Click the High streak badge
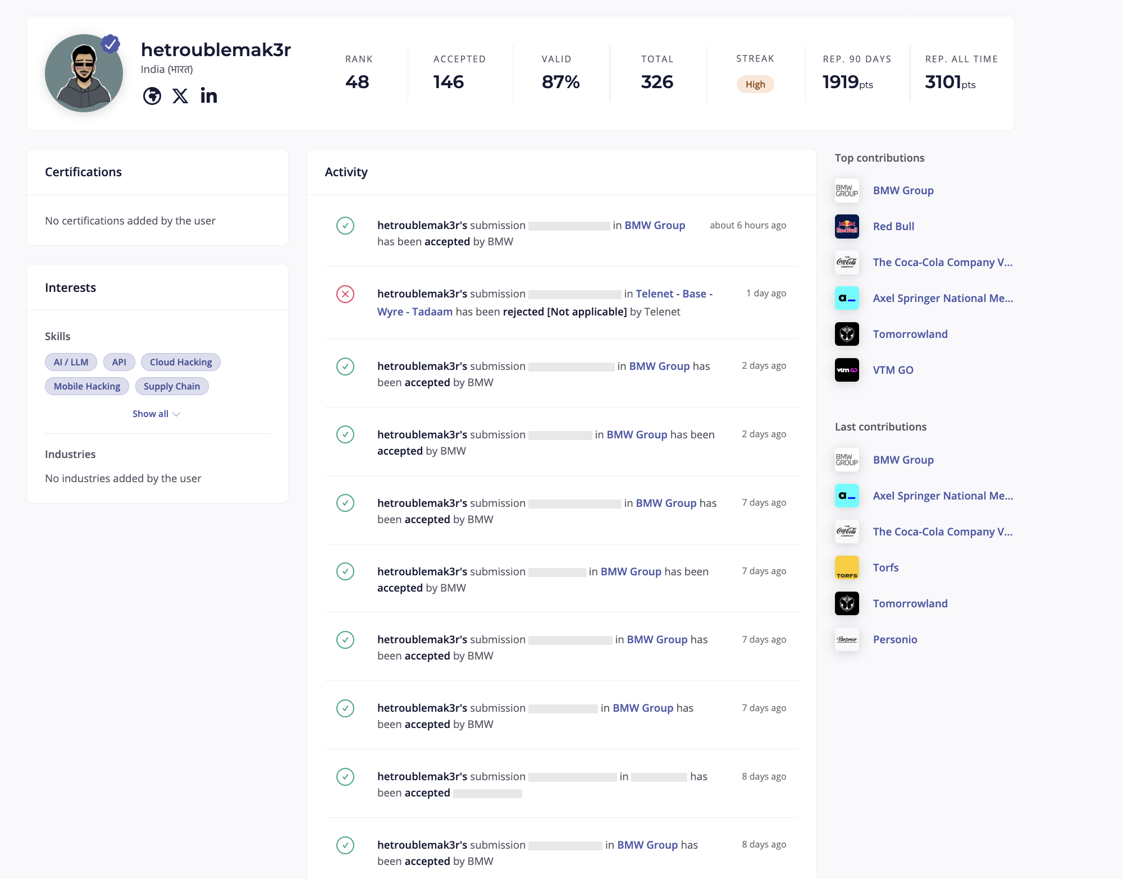Image resolution: width=1123 pixels, height=879 pixels. click(x=755, y=84)
